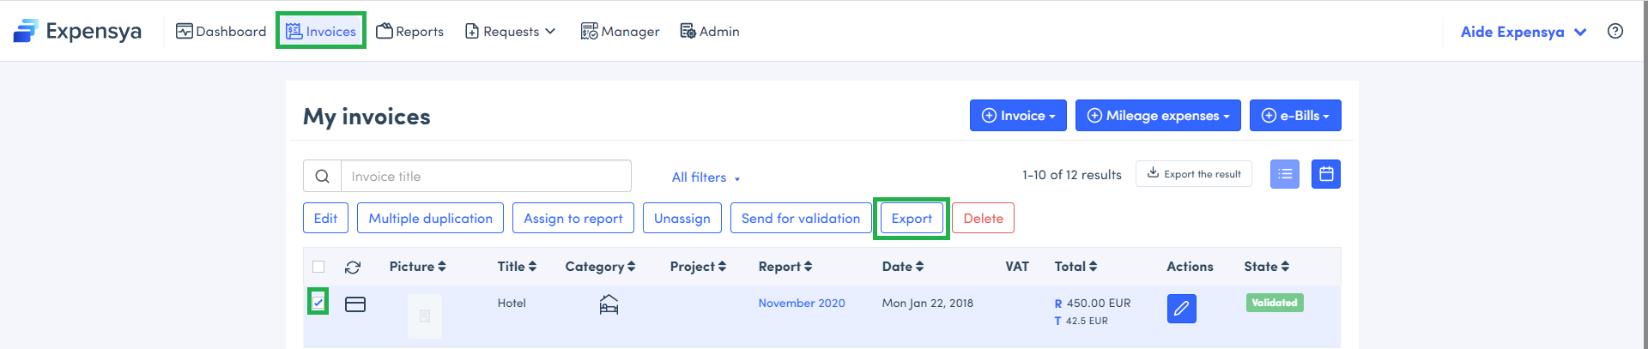
Task: Click the refresh icon in table header
Action: coord(353,268)
